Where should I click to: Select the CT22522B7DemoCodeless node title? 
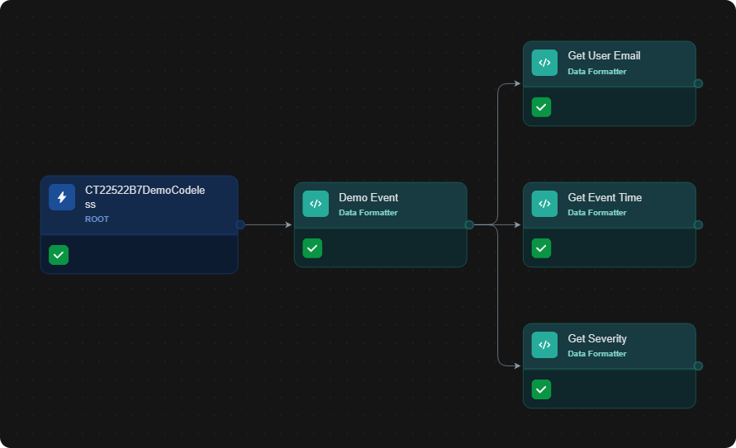(145, 197)
